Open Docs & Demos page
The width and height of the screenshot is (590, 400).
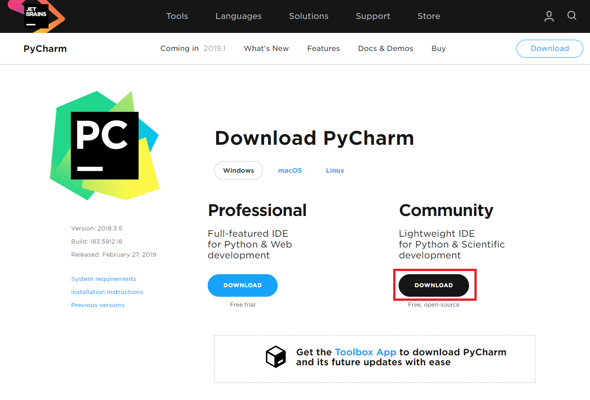(x=386, y=49)
